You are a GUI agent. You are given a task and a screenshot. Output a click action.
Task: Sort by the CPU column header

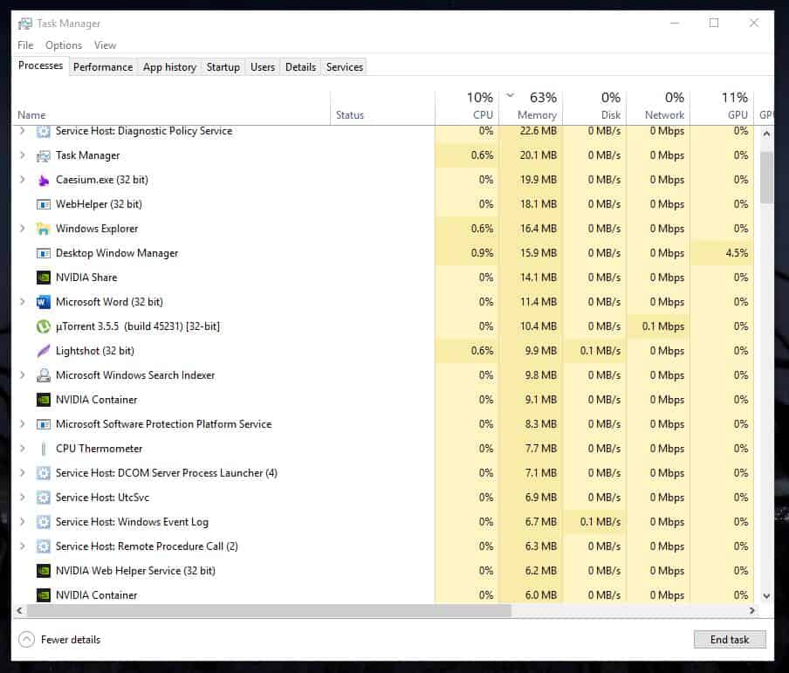(467, 107)
